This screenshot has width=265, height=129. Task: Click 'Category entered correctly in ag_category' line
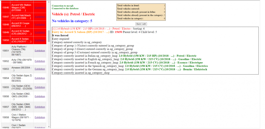(x=77, y=42)
